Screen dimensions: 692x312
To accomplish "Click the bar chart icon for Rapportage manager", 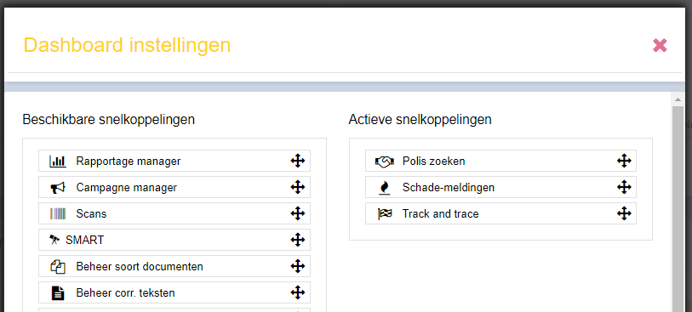I will [x=58, y=162].
